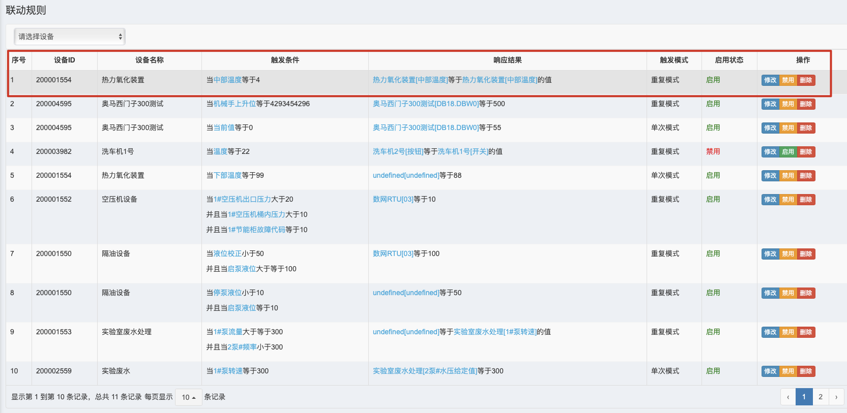Click the 启用状态 column header

pos(729,60)
